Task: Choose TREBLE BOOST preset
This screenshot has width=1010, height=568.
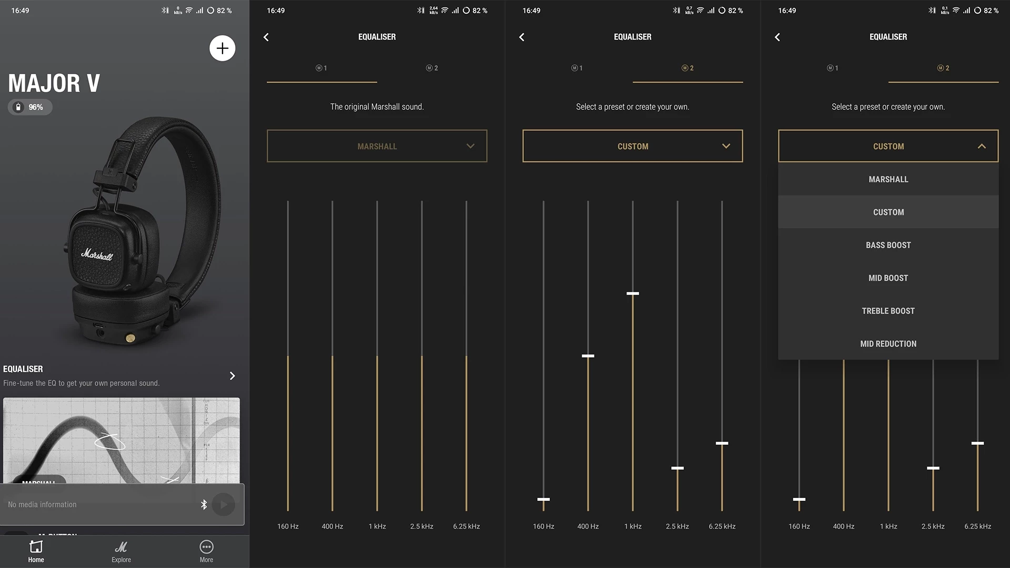Action: pos(888,311)
